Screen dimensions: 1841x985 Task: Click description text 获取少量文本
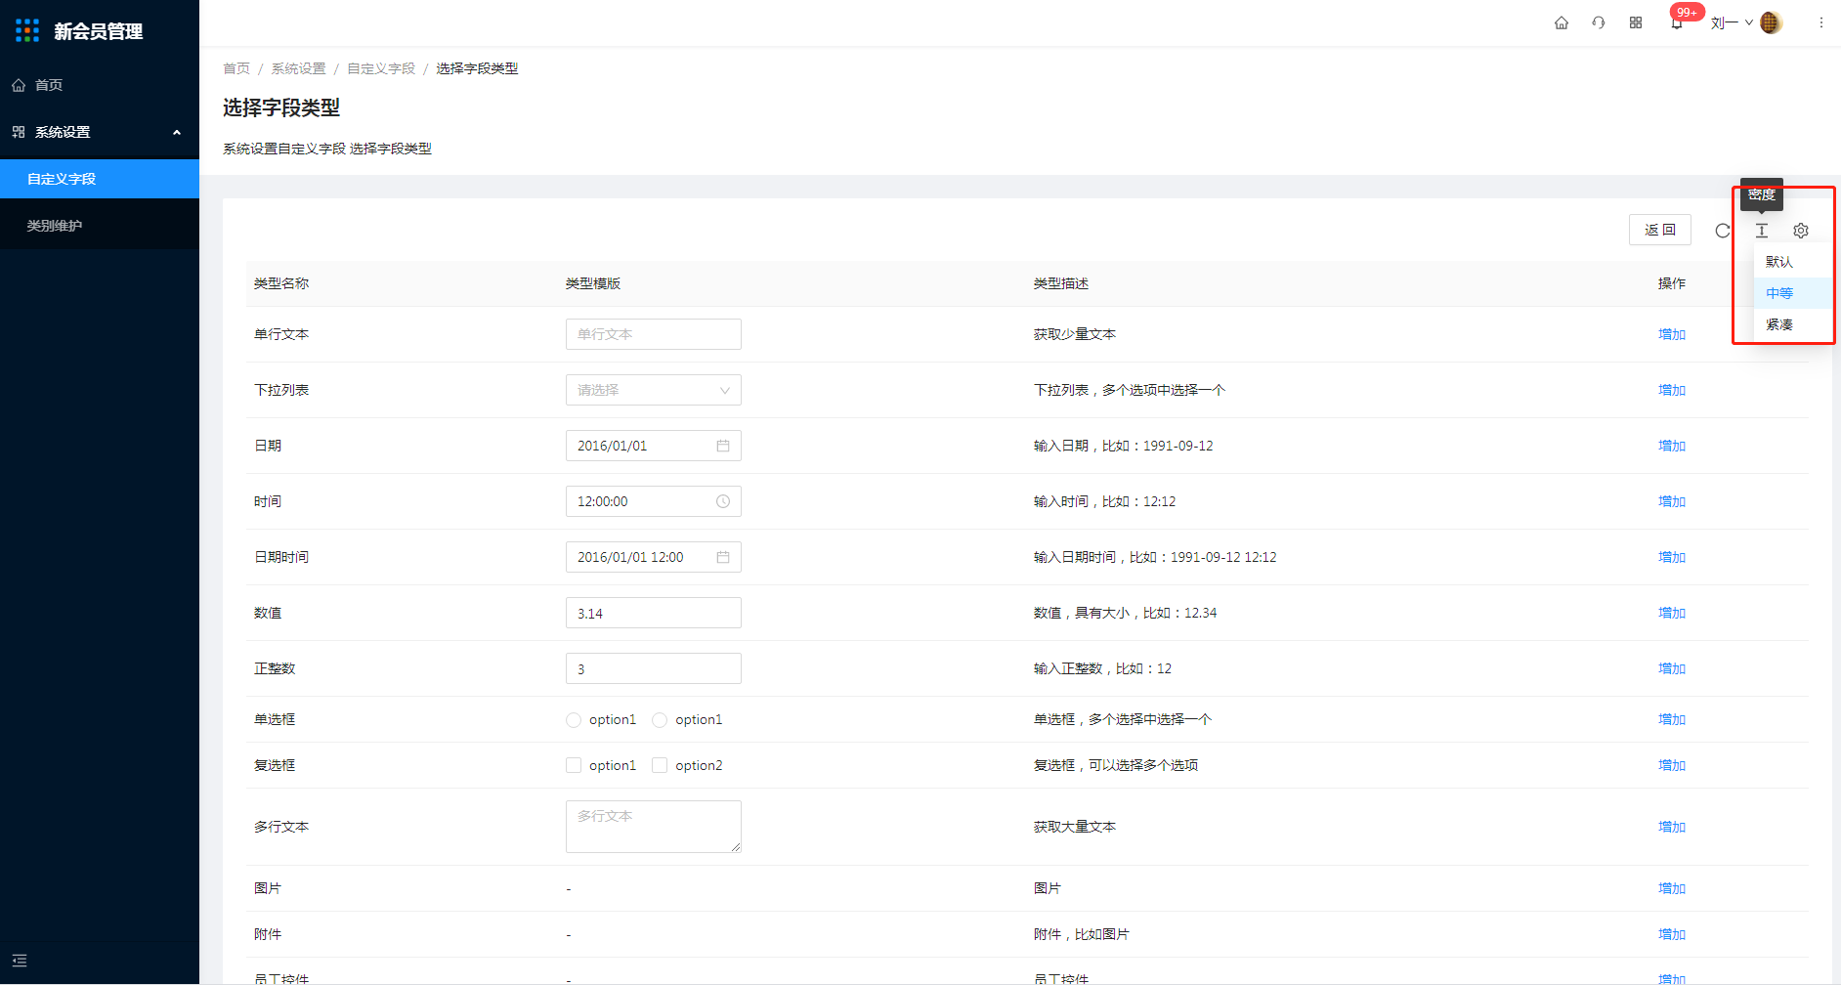pyautogui.click(x=1075, y=334)
